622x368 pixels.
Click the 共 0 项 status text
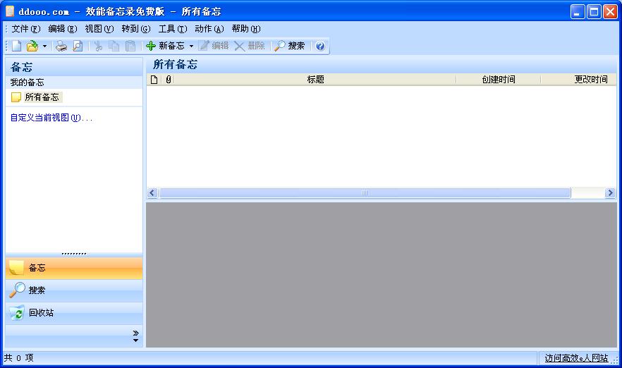[18, 358]
